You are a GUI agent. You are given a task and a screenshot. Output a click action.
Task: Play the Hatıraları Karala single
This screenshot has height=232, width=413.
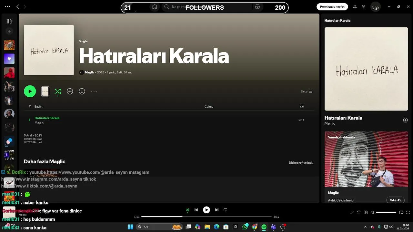coord(30,91)
